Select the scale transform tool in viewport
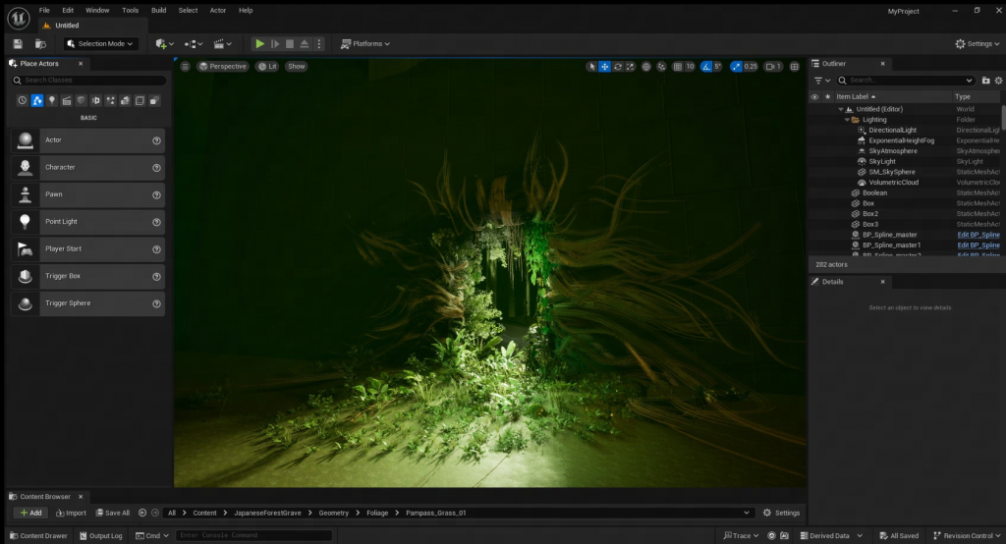This screenshot has width=1006, height=544. 631,67
